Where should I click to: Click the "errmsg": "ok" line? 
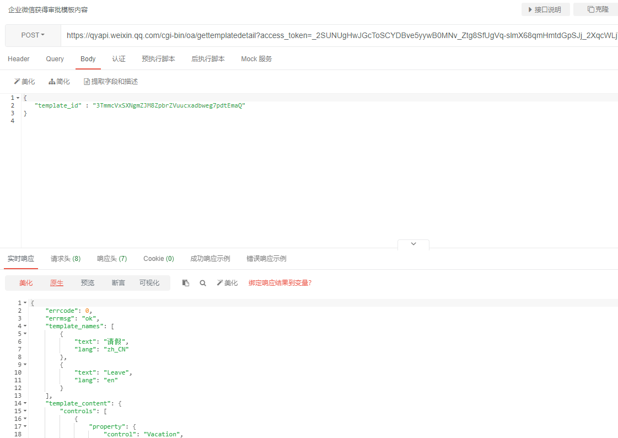pos(73,318)
